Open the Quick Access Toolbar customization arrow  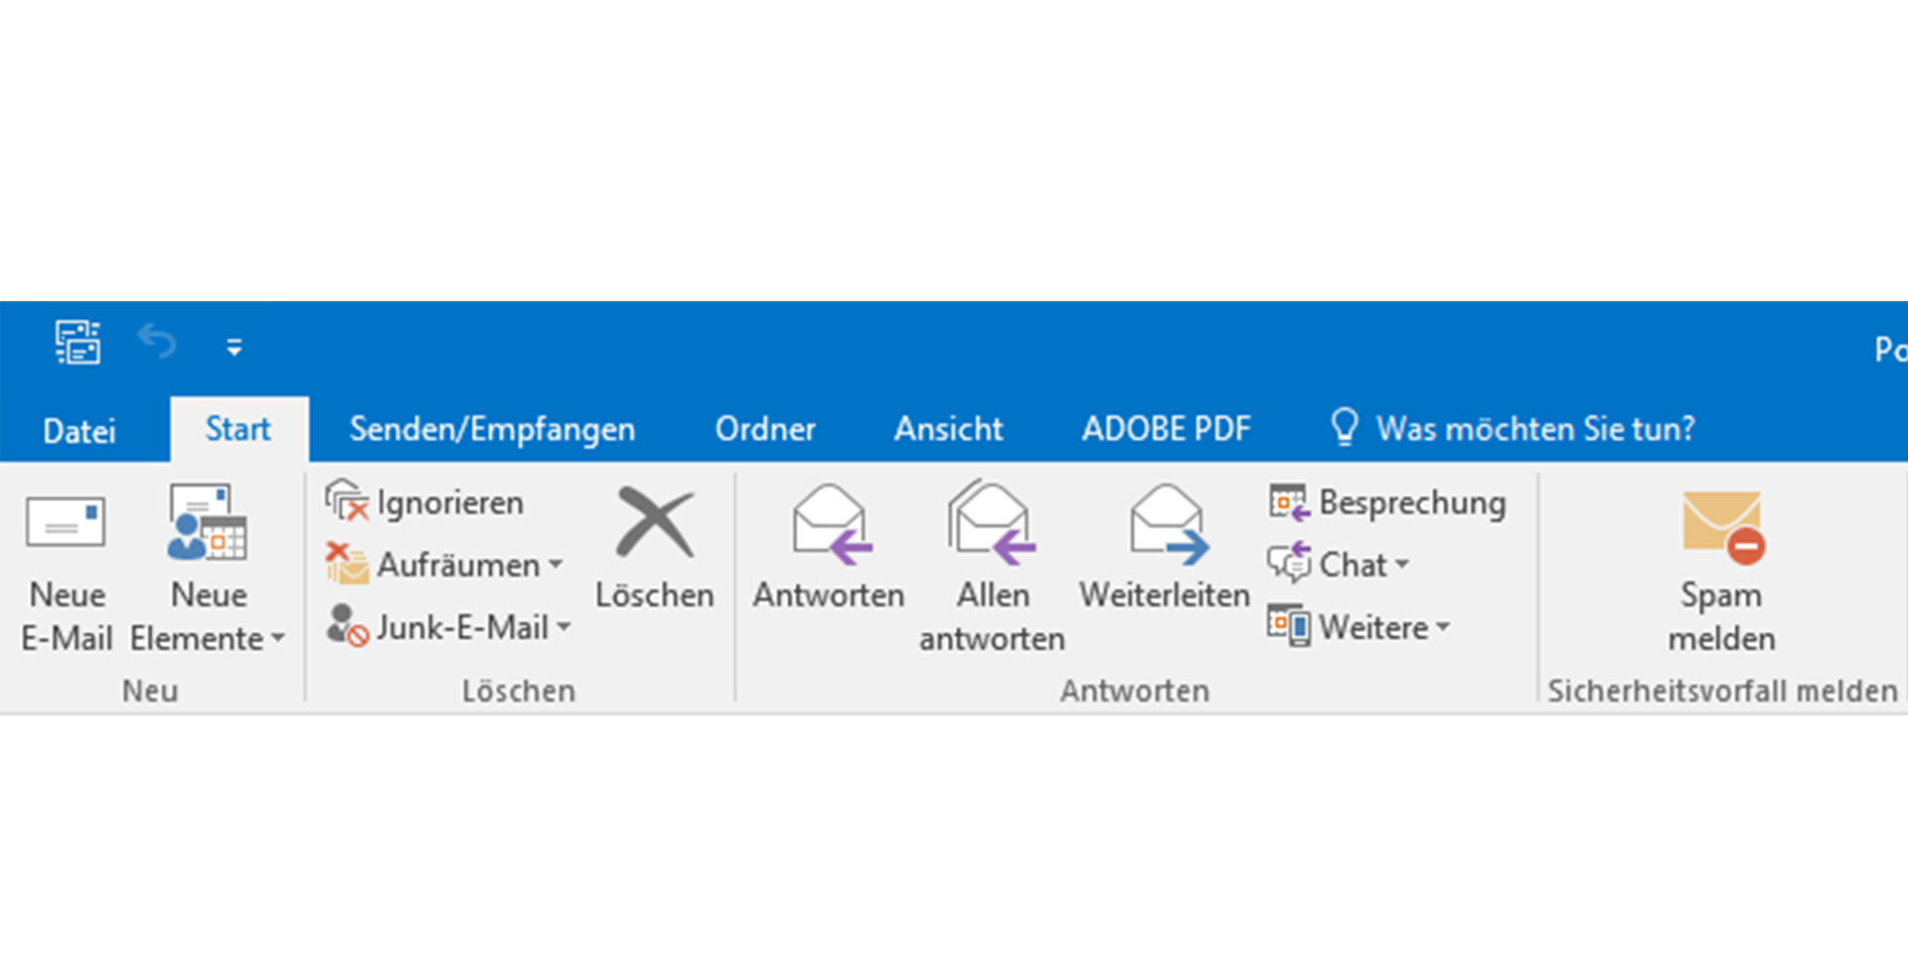[x=235, y=347]
